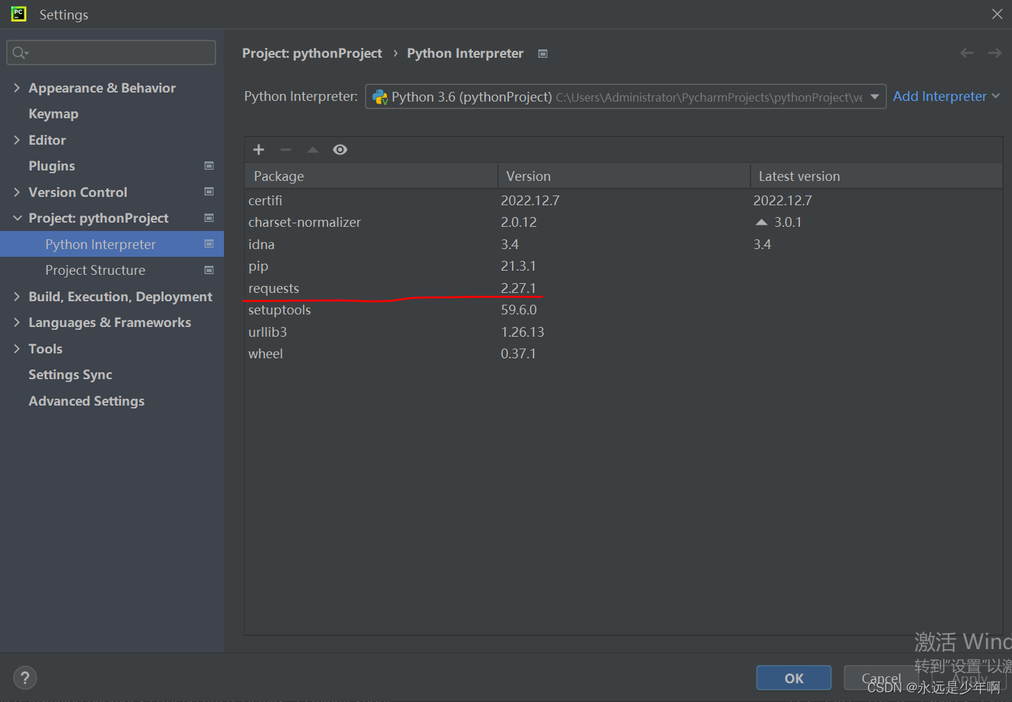Click version 0.37.1 of wheel

[518, 353]
